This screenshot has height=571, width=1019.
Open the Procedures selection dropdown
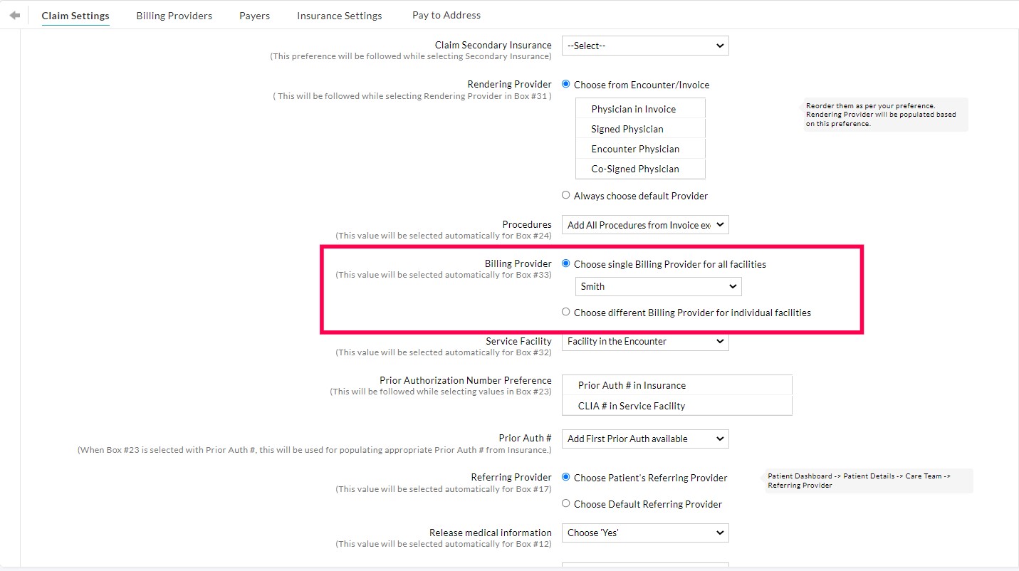coord(644,224)
